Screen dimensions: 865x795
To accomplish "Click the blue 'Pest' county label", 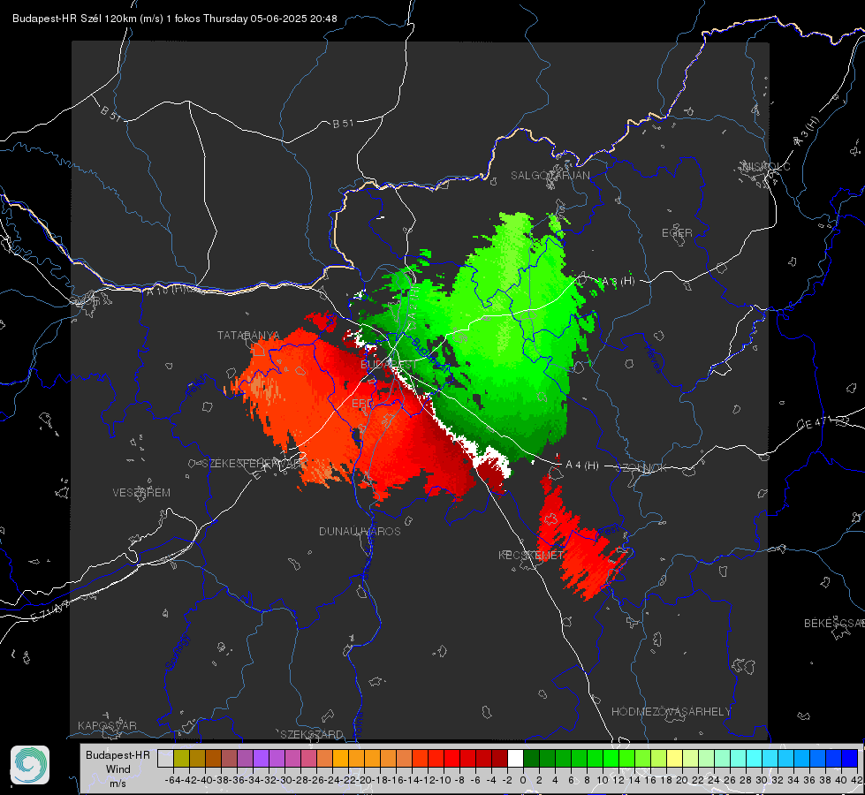I will (x=609, y=530).
